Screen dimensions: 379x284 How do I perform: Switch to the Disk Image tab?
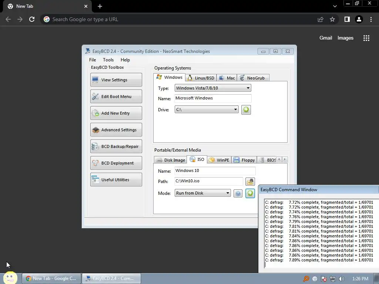click(171, 160)
